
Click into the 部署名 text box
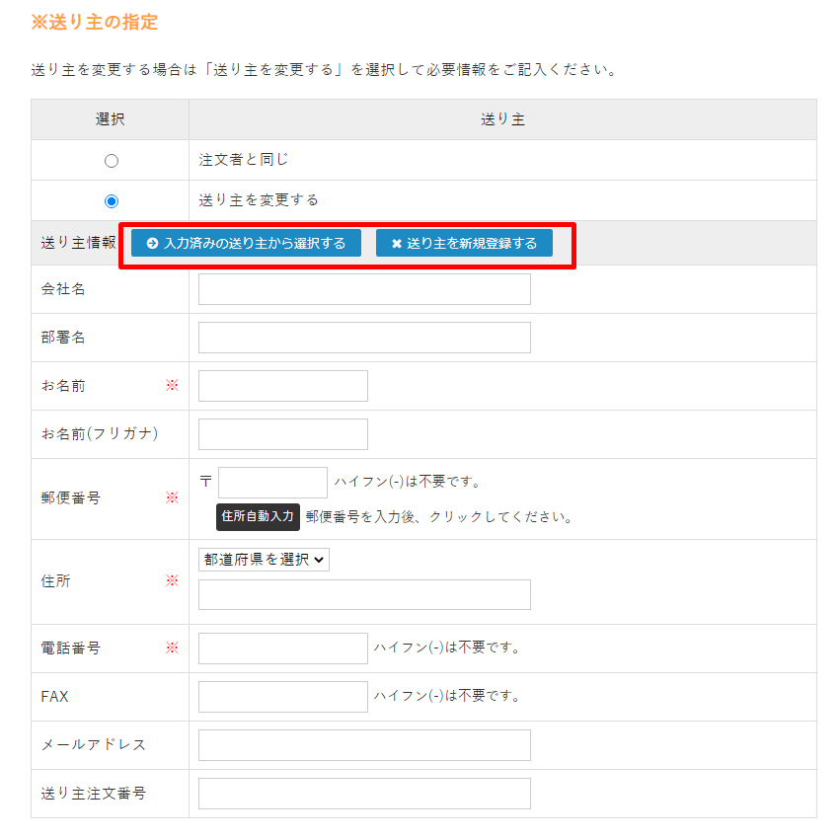coord(364,338)
